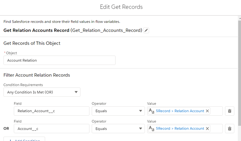
Task: Open the Condition Requirements dropdown
Action: (42, 92)
